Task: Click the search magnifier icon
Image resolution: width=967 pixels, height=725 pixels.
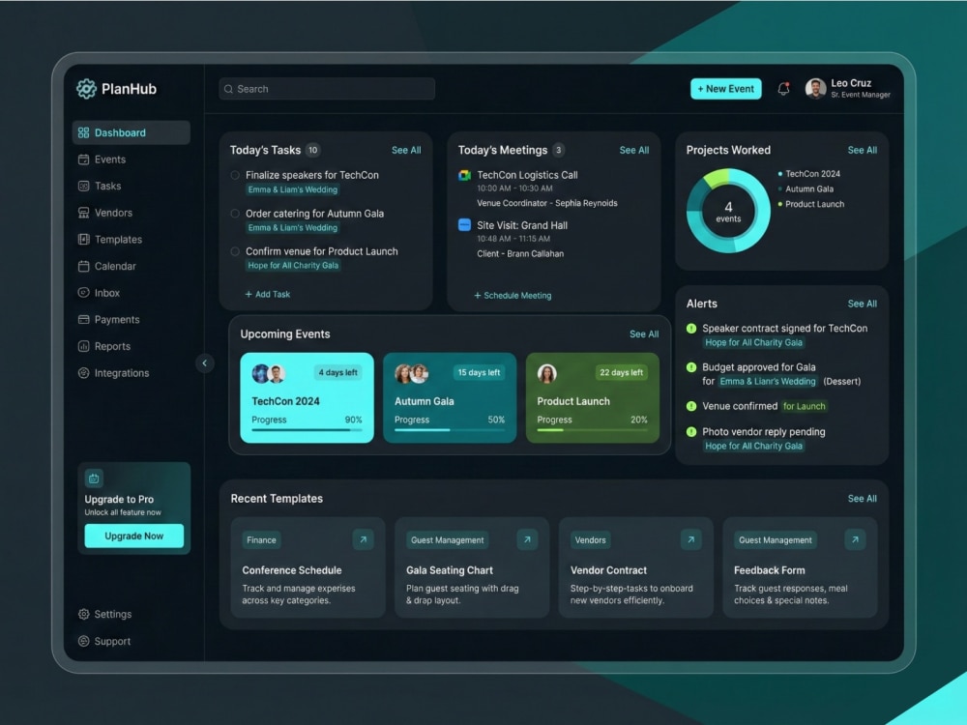Action: (229, 89)
